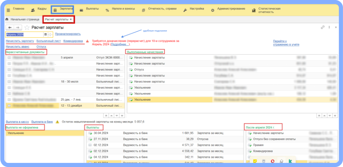
Task: Open the calendar picker in month field
Action: pyautogui.click(x=46, y=34)
